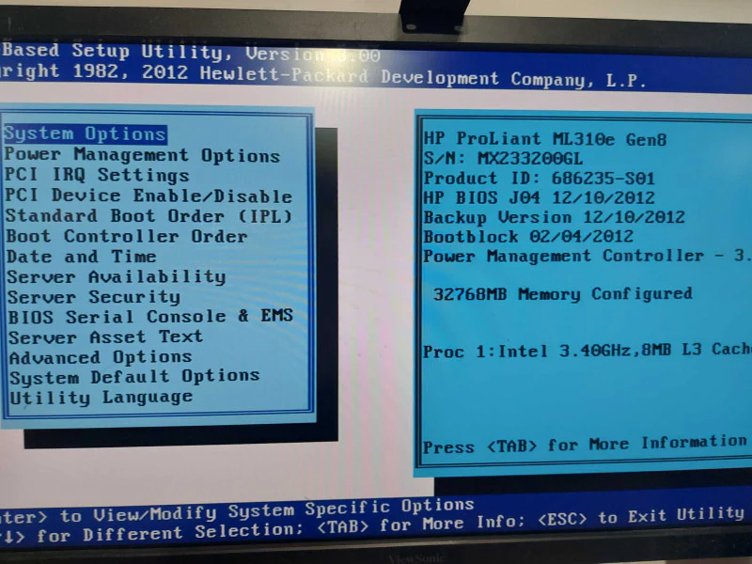Image resolution: width=752 pixels, height=564 pixels.
Task: Click 32768MB Memory Configured text
Action: (562, 293)
